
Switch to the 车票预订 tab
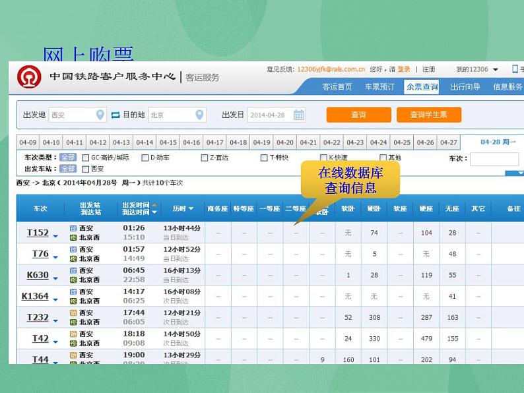(379, 86)
